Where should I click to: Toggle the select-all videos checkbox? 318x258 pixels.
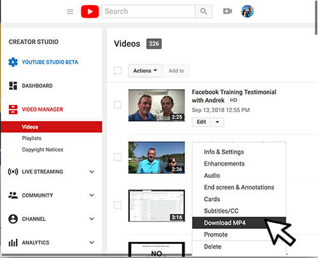tap(118, 71)
